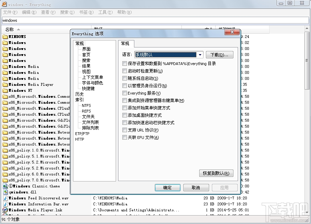This screenshot has width=311, height=224.
Task: Select 排除列表 in options tree
Action: pos(90,128)
